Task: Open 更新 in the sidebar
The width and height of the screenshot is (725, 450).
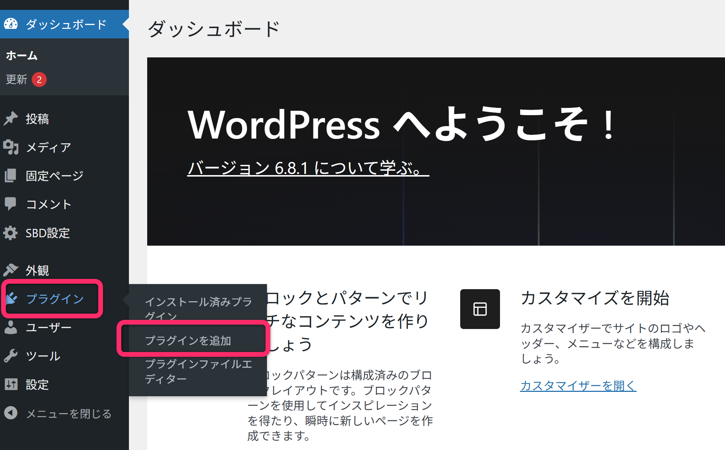Action: (16, 79)
